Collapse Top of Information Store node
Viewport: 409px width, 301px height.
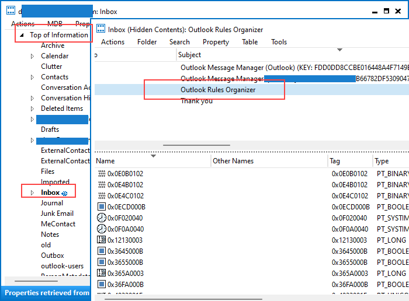coord(22,35)
